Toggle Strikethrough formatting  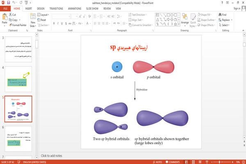(70, 23)
